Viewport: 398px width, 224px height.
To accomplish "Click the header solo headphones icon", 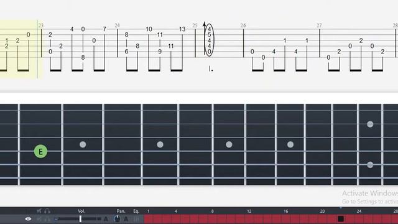I will (47, 211).
